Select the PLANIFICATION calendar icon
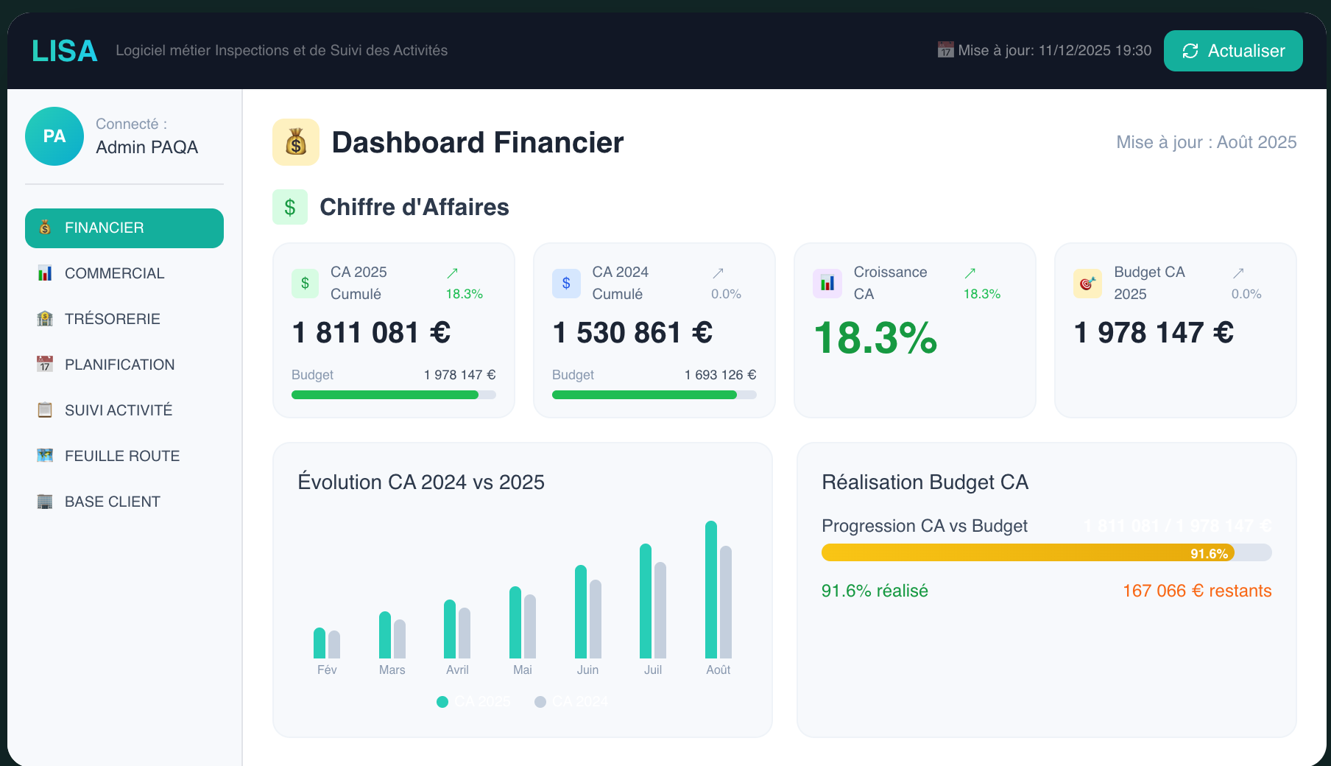 pyautogui.click(x=45, y=364)
